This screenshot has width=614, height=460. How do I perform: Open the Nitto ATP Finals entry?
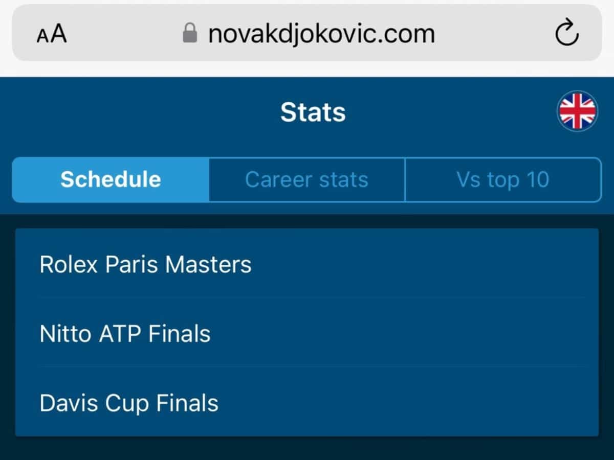307,333
